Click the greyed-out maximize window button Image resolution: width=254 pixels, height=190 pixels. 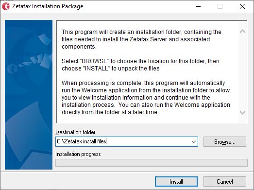coord(220,6)
